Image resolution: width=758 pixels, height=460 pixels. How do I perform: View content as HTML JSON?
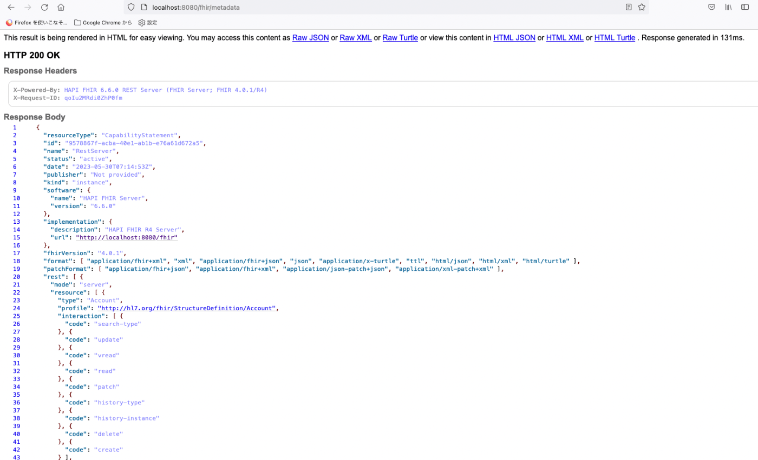click(x=514, y=38)
